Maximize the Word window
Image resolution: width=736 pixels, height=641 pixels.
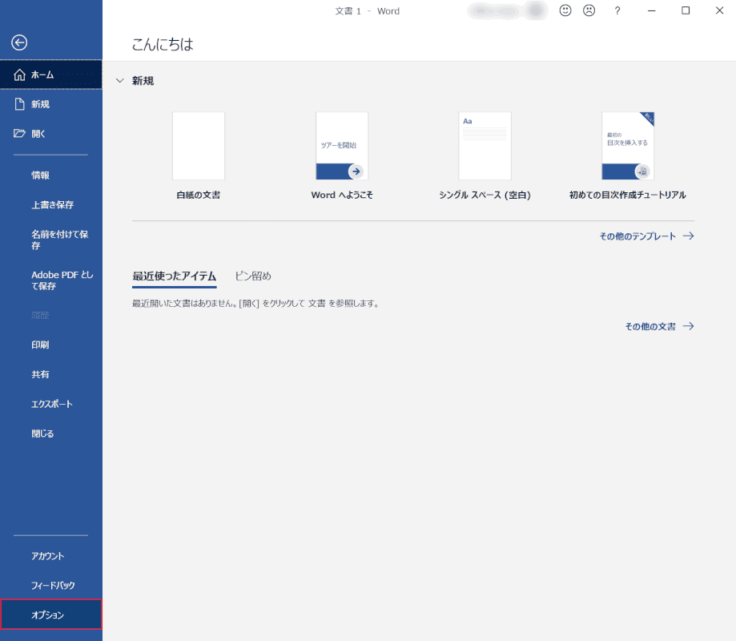point(686,10)
